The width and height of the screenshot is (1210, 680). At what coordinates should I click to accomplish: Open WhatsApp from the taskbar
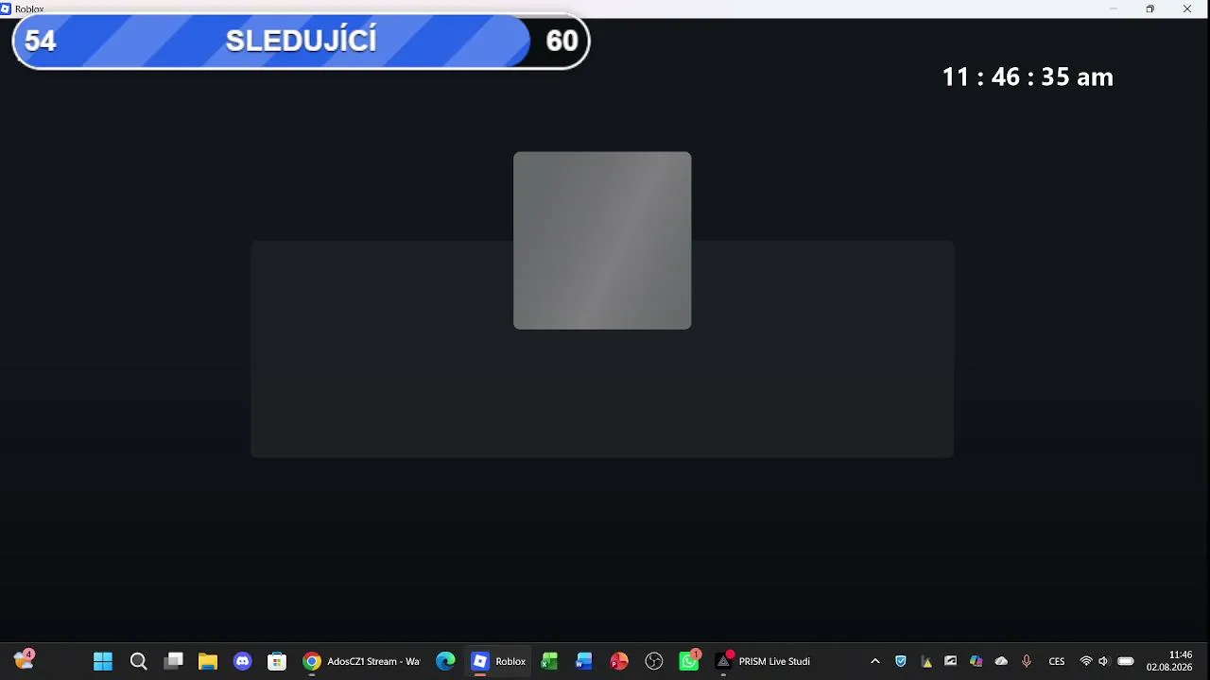point(689,661)
